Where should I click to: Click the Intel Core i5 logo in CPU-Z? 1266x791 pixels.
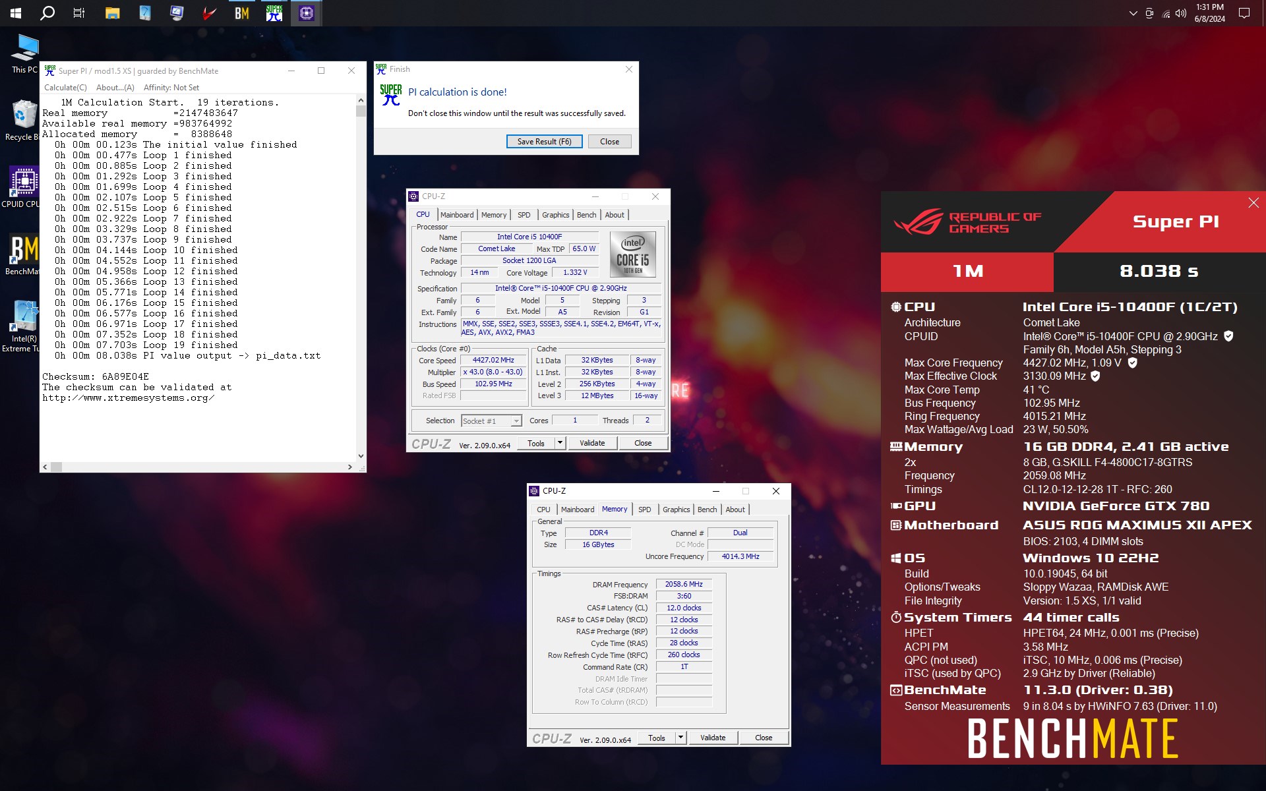click(x=632, y=254)
